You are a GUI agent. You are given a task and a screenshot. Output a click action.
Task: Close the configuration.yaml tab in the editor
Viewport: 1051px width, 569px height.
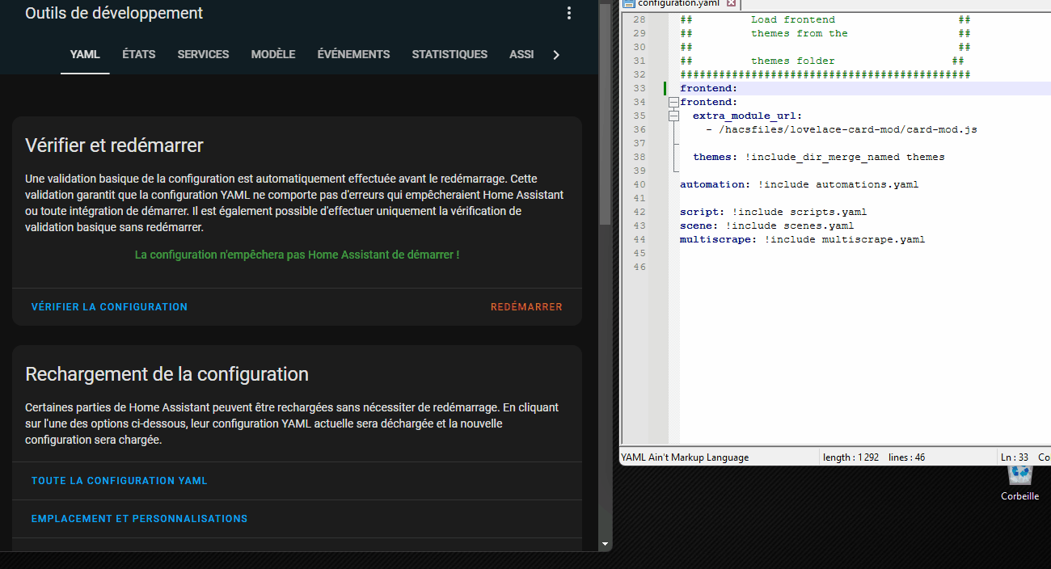(731, 3)
